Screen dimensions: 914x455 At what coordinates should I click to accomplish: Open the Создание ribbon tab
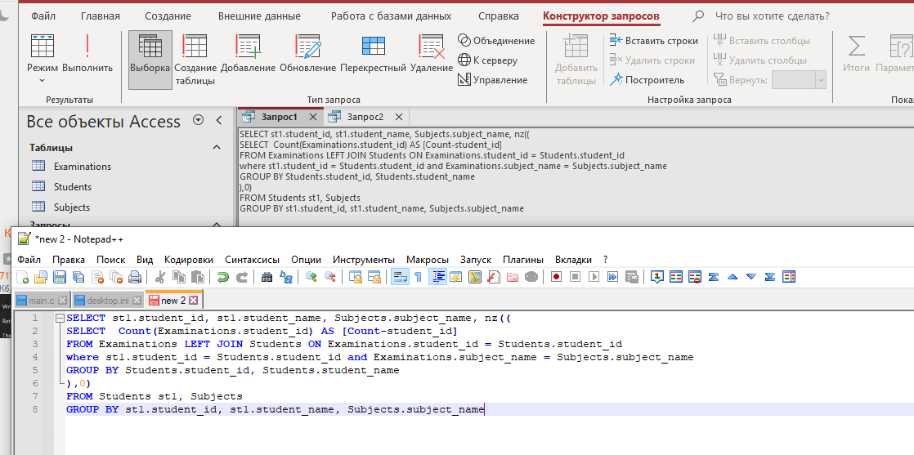168,16
